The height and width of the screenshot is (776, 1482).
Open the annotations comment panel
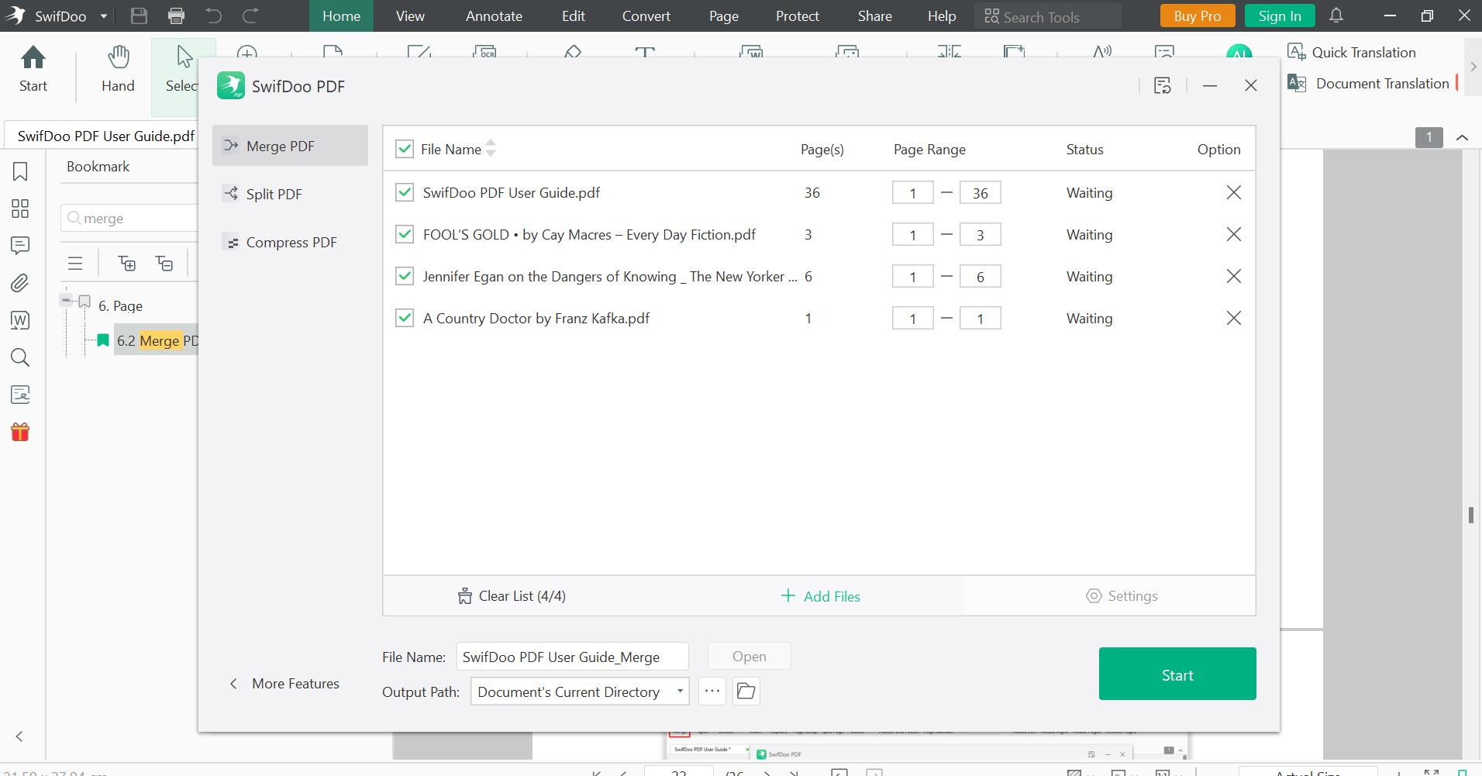19,246
